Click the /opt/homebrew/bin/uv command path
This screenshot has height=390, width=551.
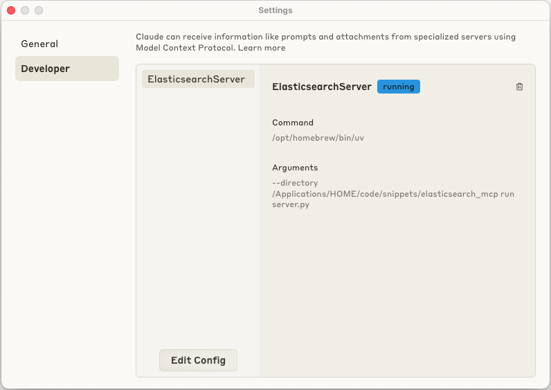(x=318, y=138)
